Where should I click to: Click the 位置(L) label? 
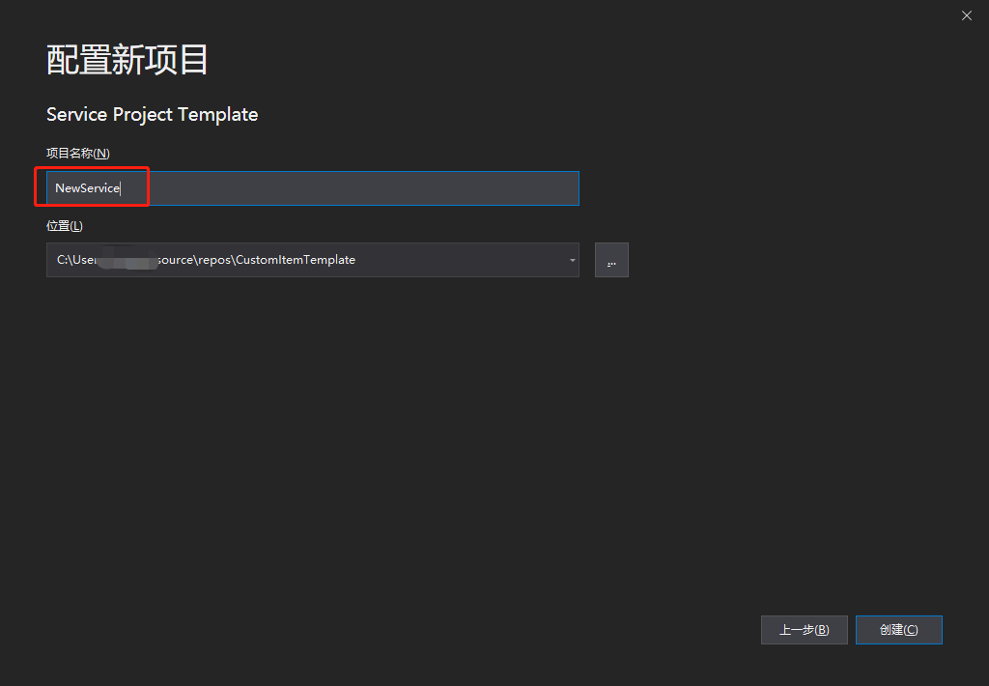pos(64,225)
